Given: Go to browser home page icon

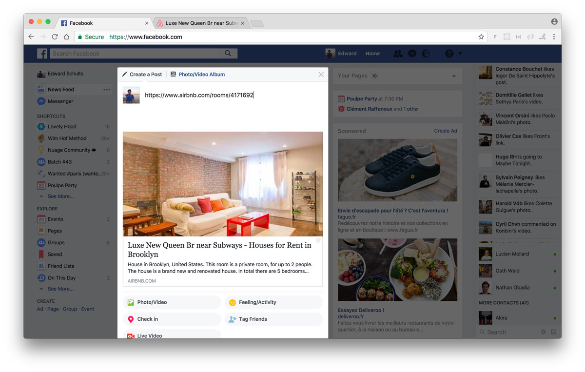Looking at the screenshot, I should tap(66, 37).
